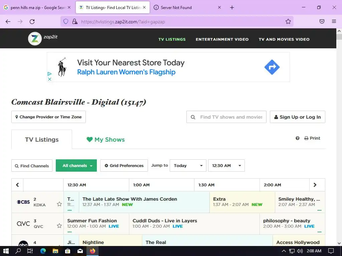Switch to Server Not Found tab
The image size is (342, 256).
(x=188, y=7)
